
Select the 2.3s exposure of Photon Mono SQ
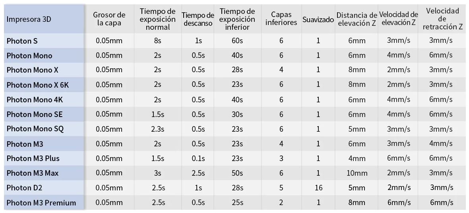click(157, 129)
